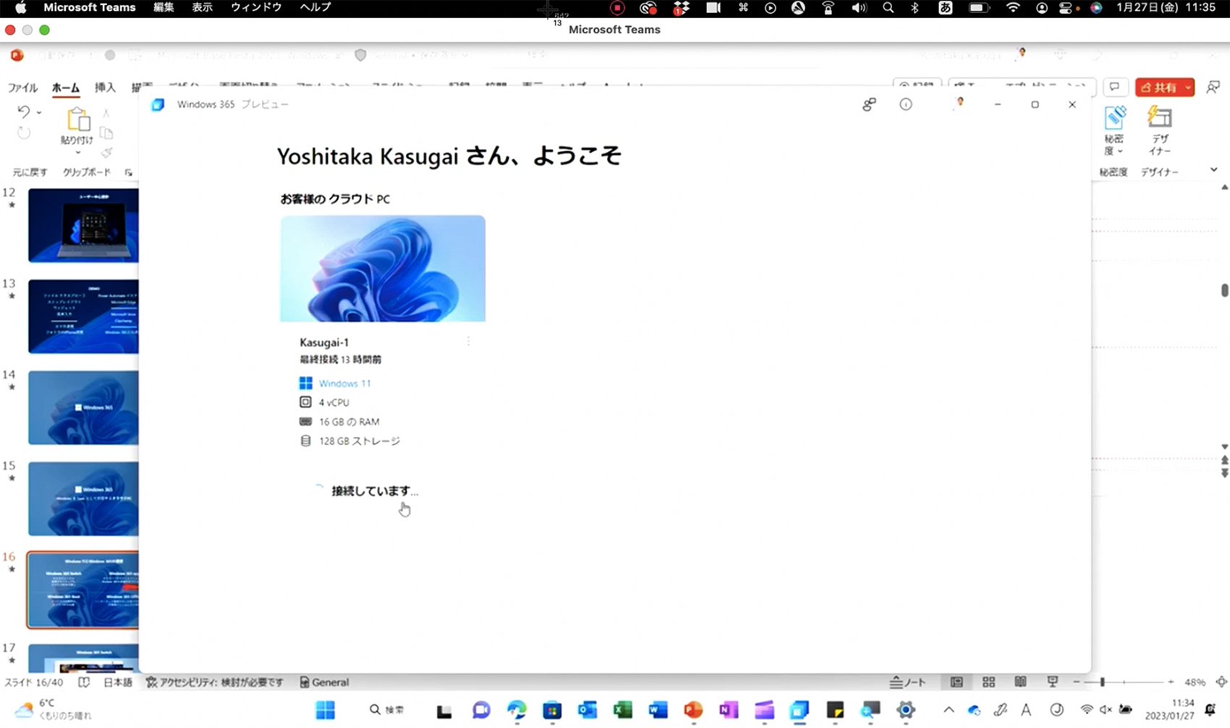Open Outlook from Windows taskbar
1230x728 pixels.
[587, 710]
